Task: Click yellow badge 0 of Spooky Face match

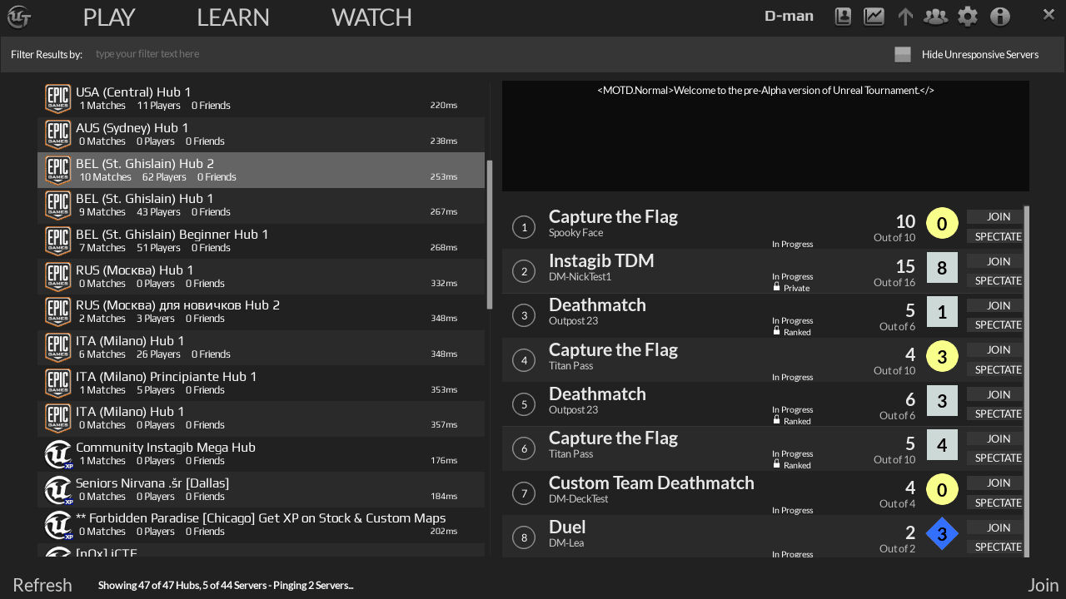Action: [x=942, y=224]
